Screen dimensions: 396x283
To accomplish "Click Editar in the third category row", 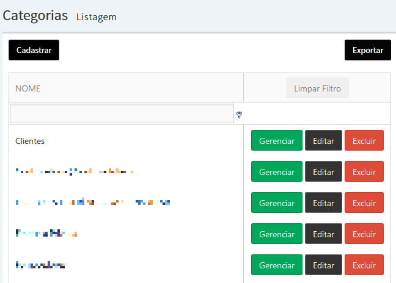I will (x=323, y=202).
